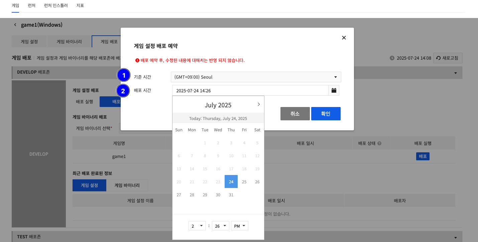
Task: Open the hour dropdown showing 2
Action: [x=197, y=226]
